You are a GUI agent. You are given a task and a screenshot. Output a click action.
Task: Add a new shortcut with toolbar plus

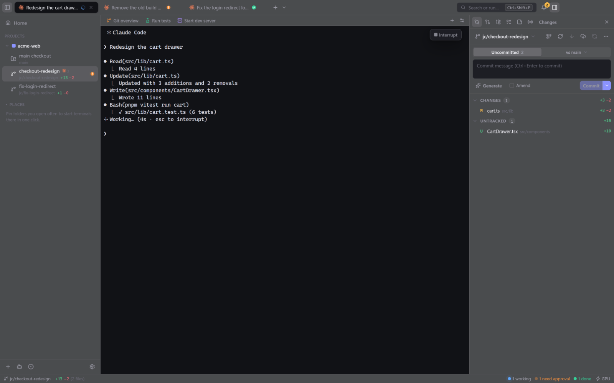click(x=452, y=21)
